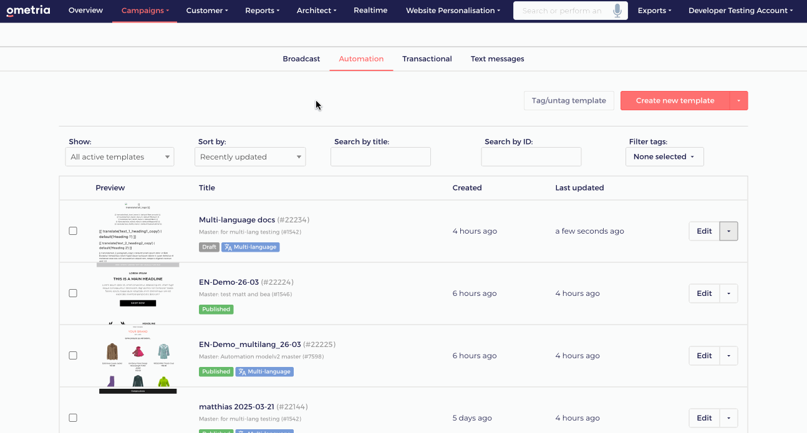Click the Last updated column header
807x433 pixels.
tap(579, 188)
